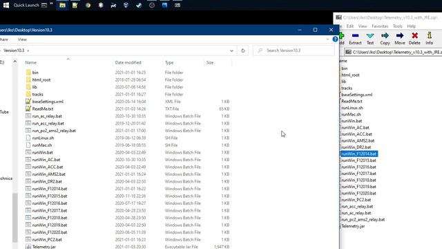The height and width of the screenshot is (249, 442).
Task: Expand the Explorer ribbon chevron
Action: pyautogui.click(x=327, y=39)
